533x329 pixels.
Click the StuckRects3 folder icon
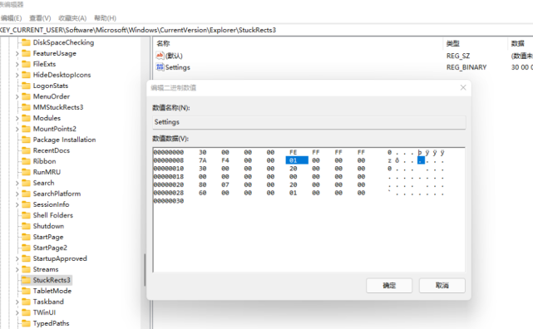pyautogui.click(x=26, y=280)
